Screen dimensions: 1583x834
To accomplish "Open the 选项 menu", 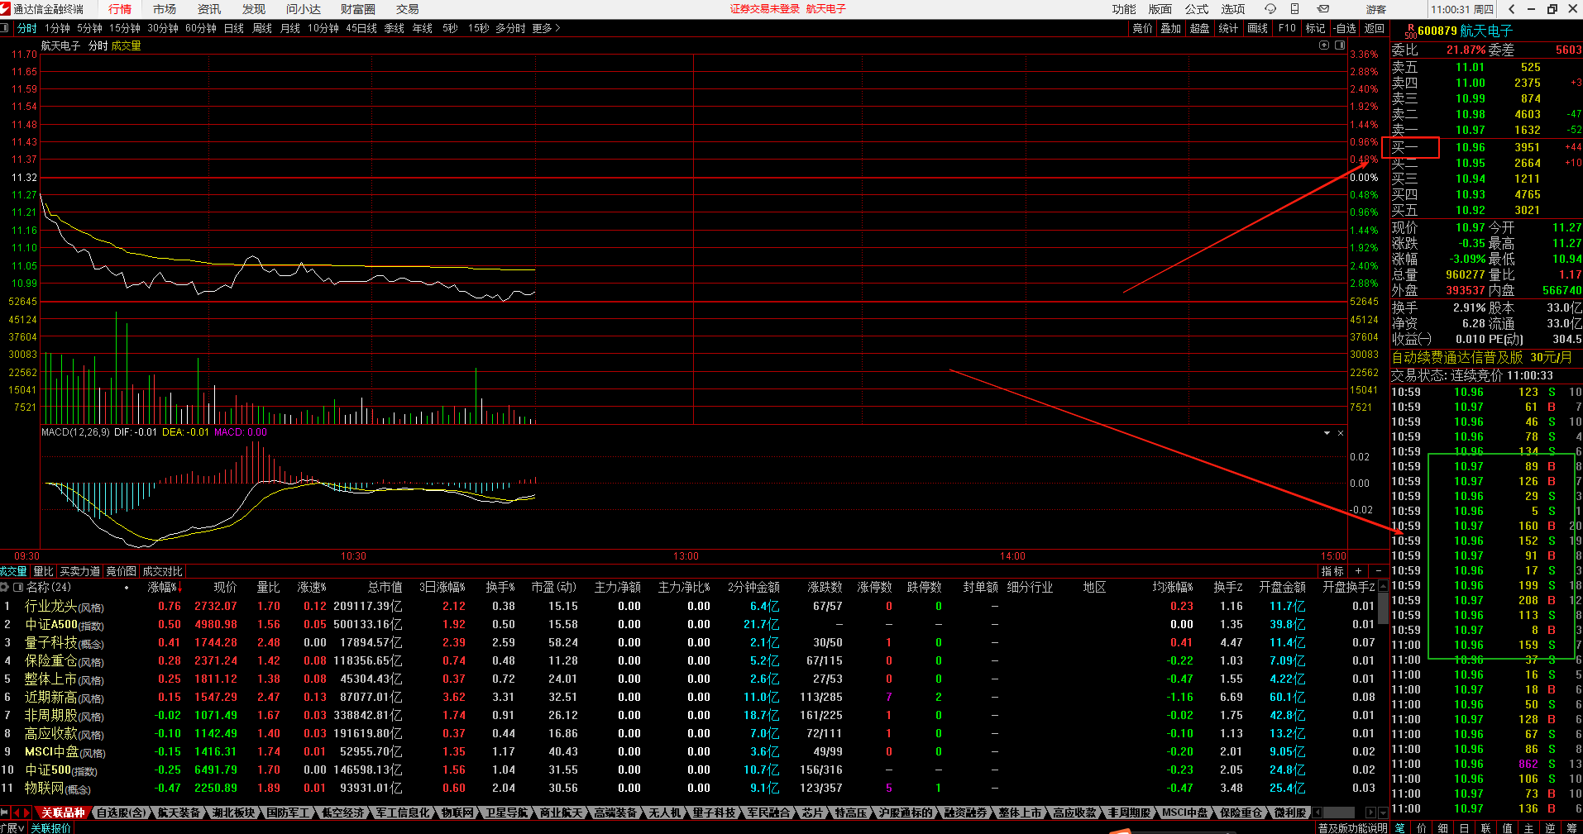I will 1233,9.
